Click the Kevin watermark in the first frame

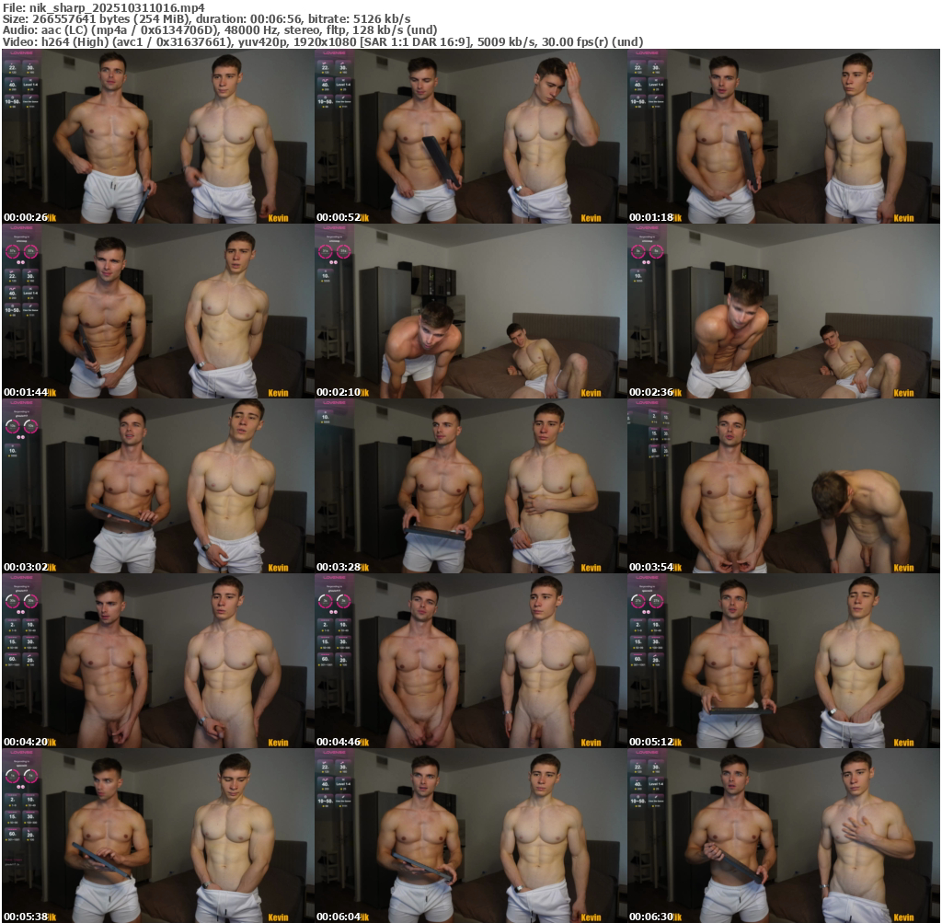point(278,218)
